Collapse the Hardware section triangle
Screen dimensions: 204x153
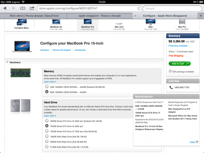coord(7,62)
